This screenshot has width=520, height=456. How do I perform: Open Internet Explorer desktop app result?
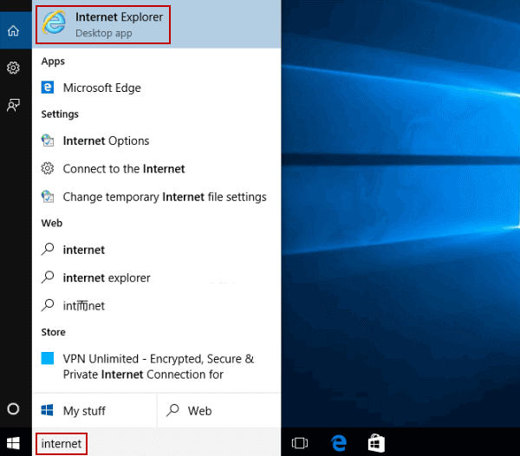coord(156,24)
